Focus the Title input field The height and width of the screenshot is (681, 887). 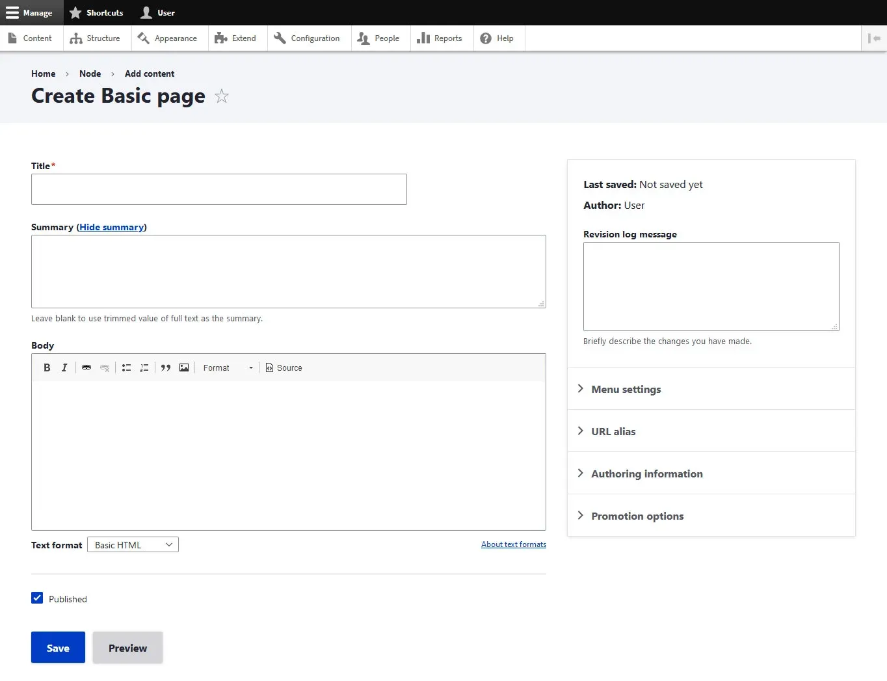coord(219,189)
